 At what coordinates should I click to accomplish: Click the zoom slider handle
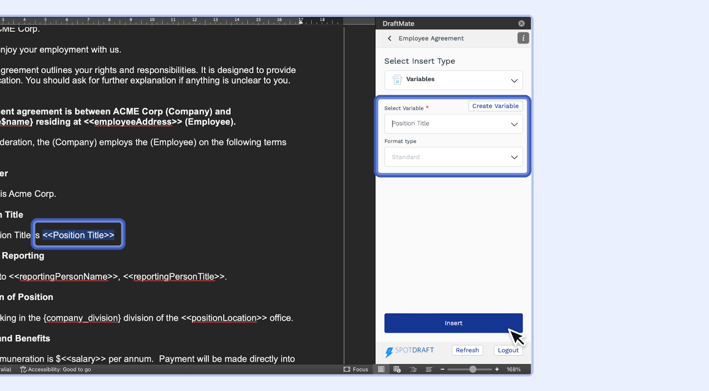tap(473, 369)
